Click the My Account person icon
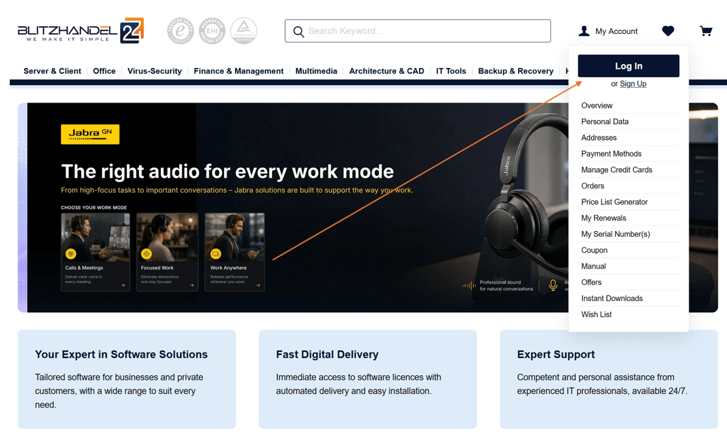 coord(584,31)
